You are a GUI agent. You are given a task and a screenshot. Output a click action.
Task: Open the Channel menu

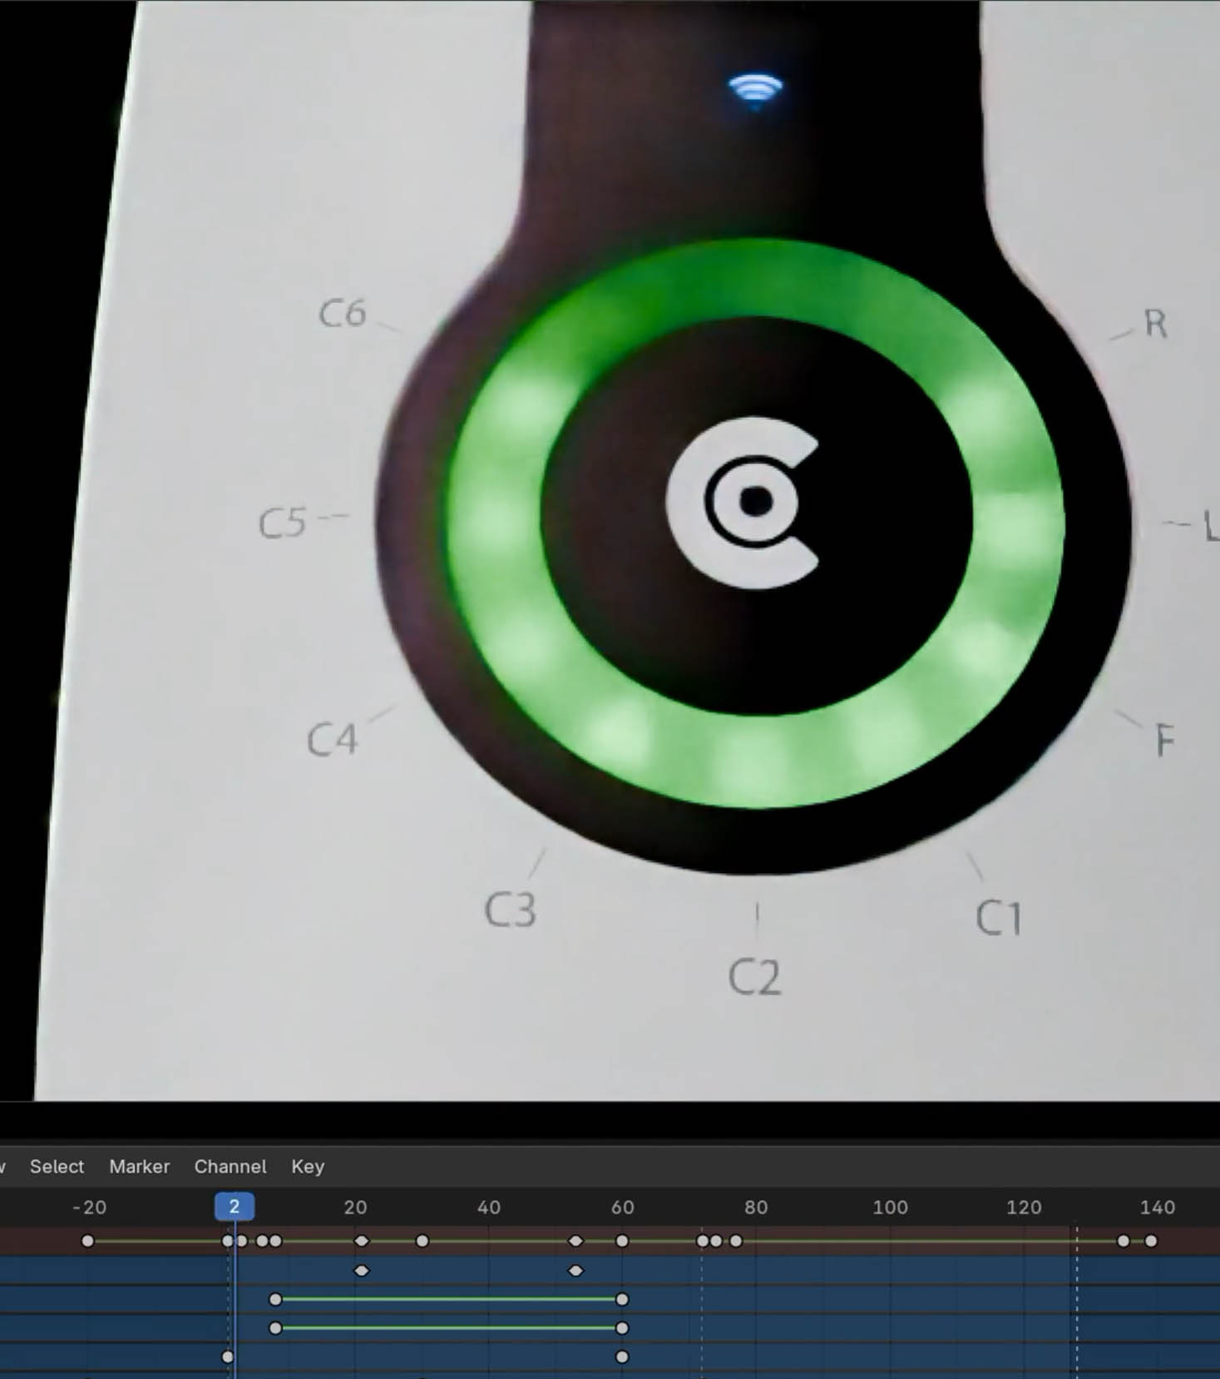230,1166
